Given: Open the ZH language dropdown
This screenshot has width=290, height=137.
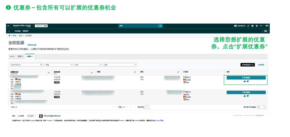Looking at the screenshot, I should [x=262, y=26].
